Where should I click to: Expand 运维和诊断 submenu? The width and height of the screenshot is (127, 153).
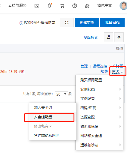coord(99,145)
